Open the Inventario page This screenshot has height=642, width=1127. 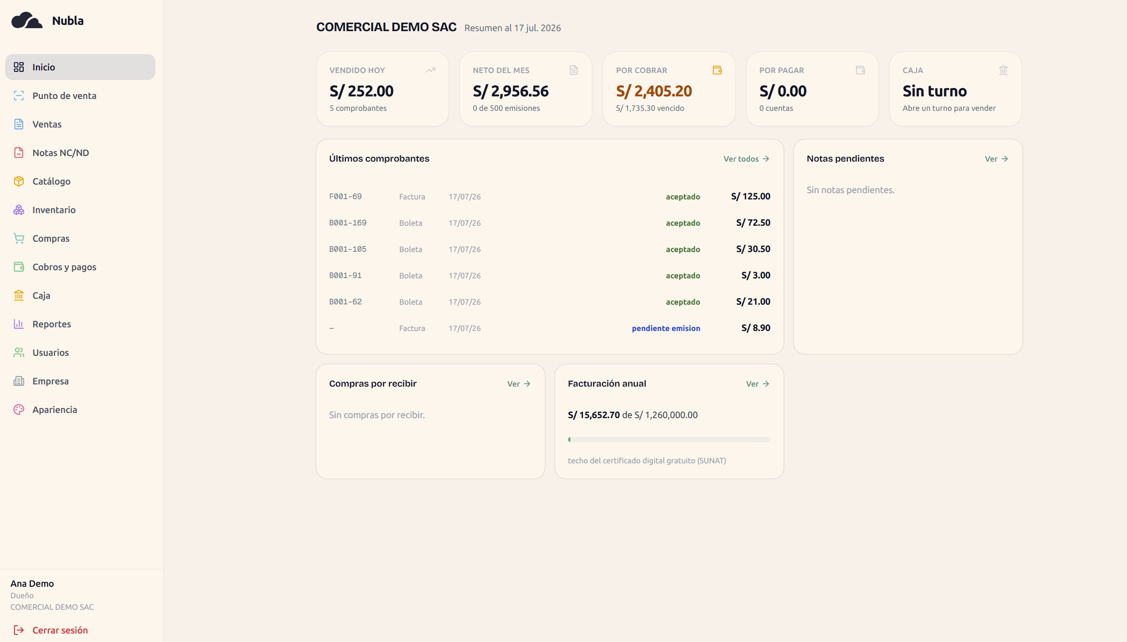coord(80,210)
